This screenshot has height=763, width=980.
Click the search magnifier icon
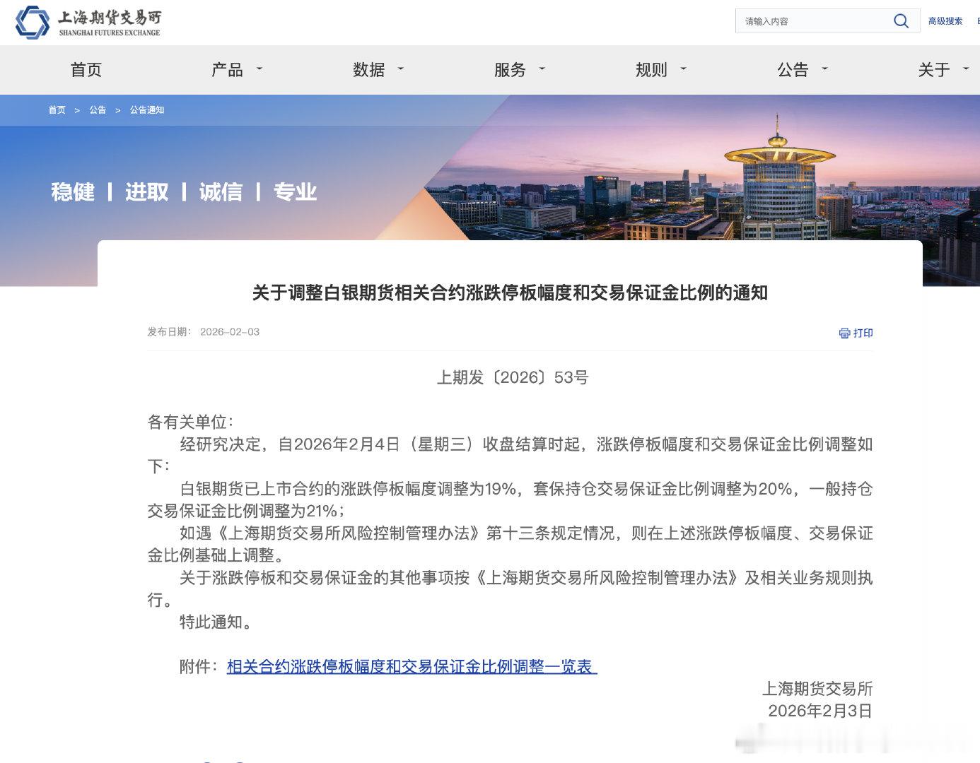click(901, 21)
